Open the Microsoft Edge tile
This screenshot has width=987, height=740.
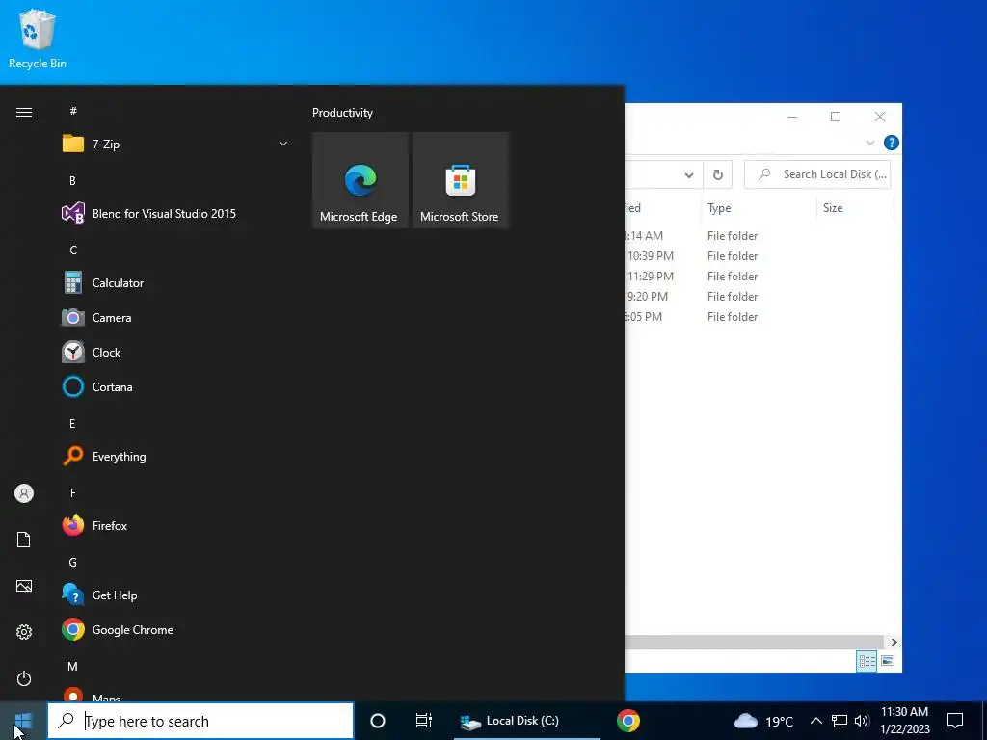[360, 180]
